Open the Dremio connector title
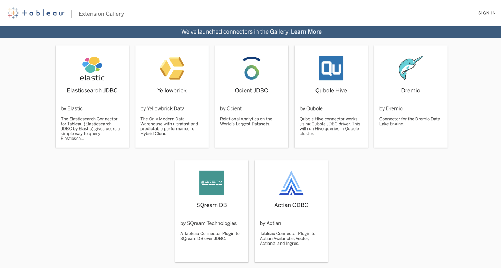501x268 pixels. point(411,90)
